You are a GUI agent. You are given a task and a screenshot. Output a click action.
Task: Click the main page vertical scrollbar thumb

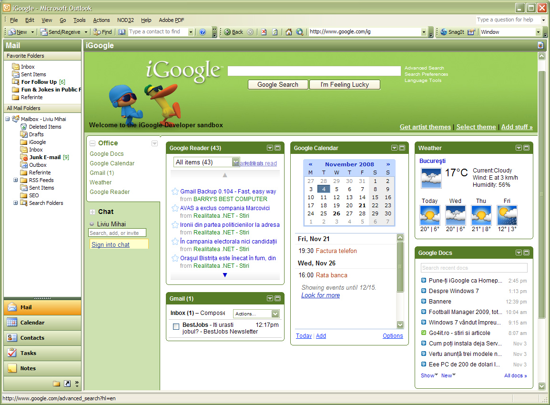coord(541,194)
